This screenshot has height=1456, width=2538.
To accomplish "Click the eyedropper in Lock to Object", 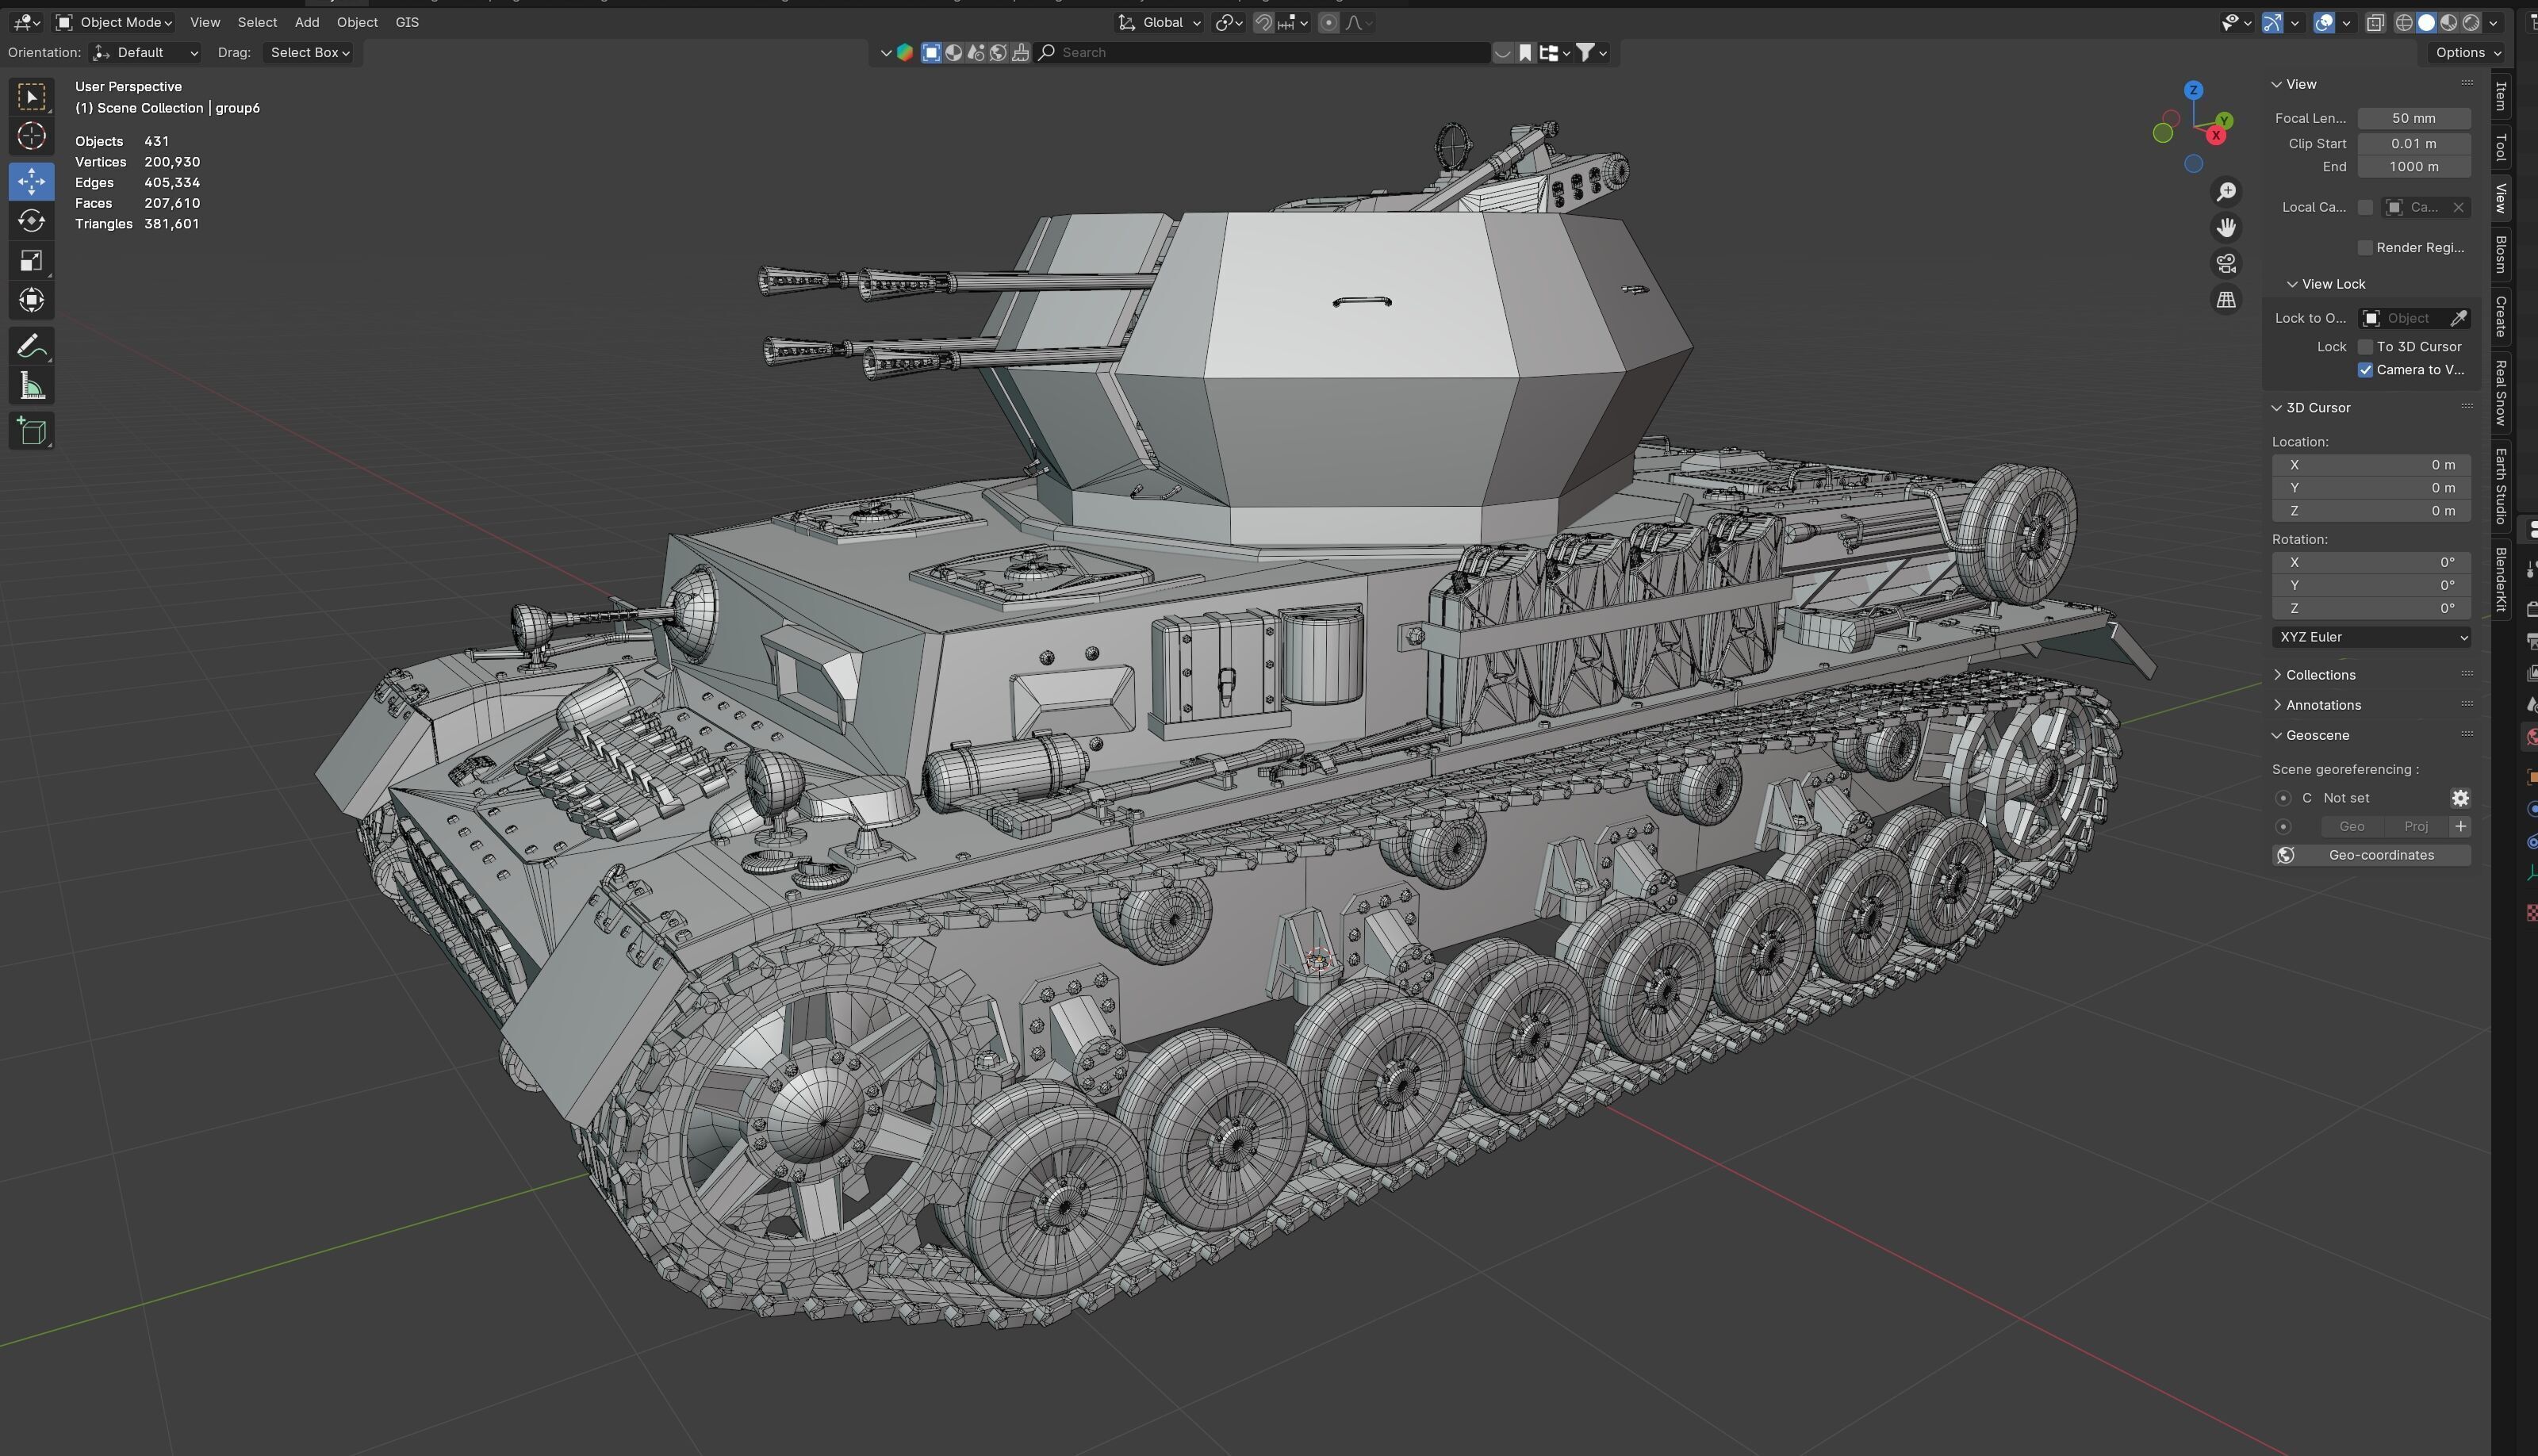I will pyautogui.click(x=2458, y=318).
